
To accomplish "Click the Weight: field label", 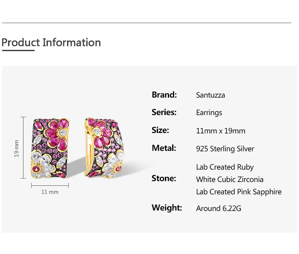I will (x=167, y=208).
